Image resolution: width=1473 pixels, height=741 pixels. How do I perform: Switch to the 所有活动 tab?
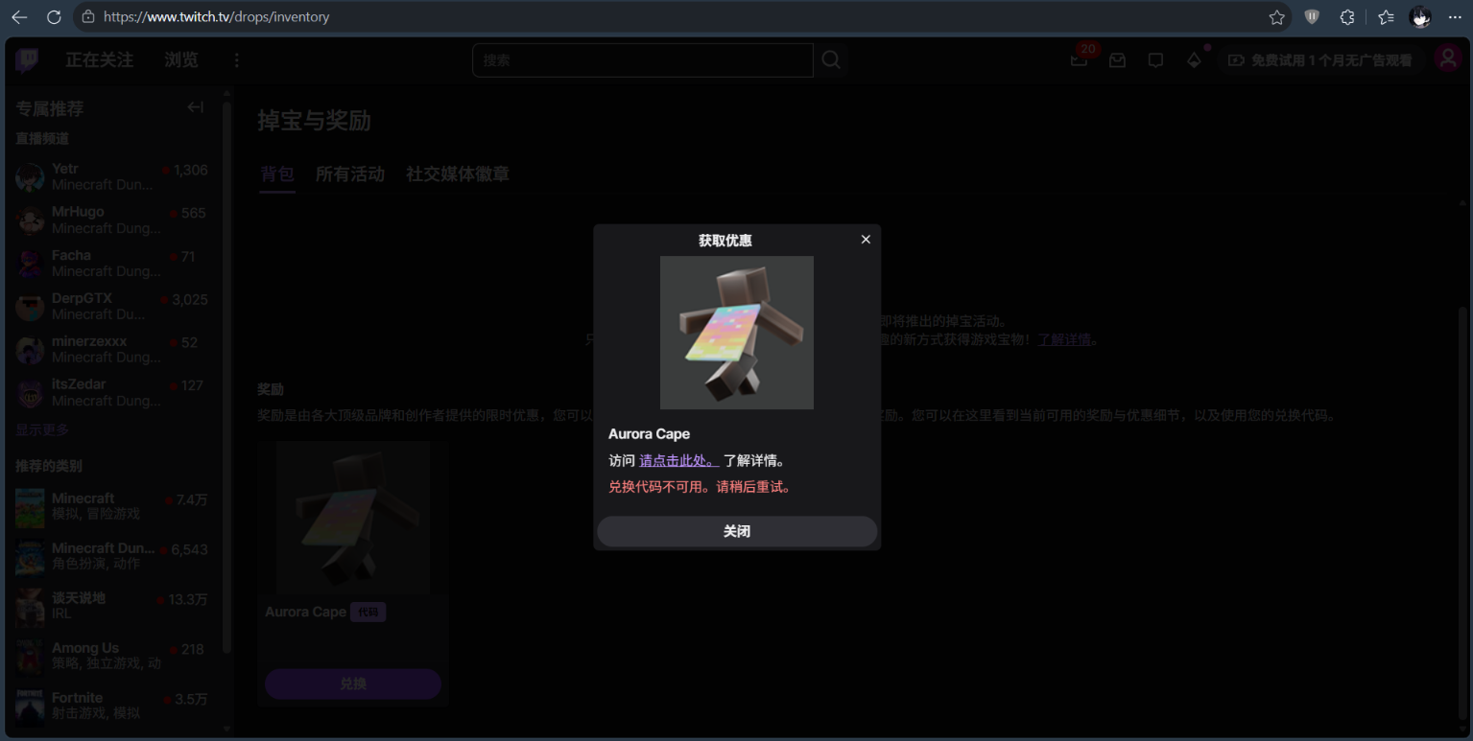pyautogui.click(x=350, y=174)
